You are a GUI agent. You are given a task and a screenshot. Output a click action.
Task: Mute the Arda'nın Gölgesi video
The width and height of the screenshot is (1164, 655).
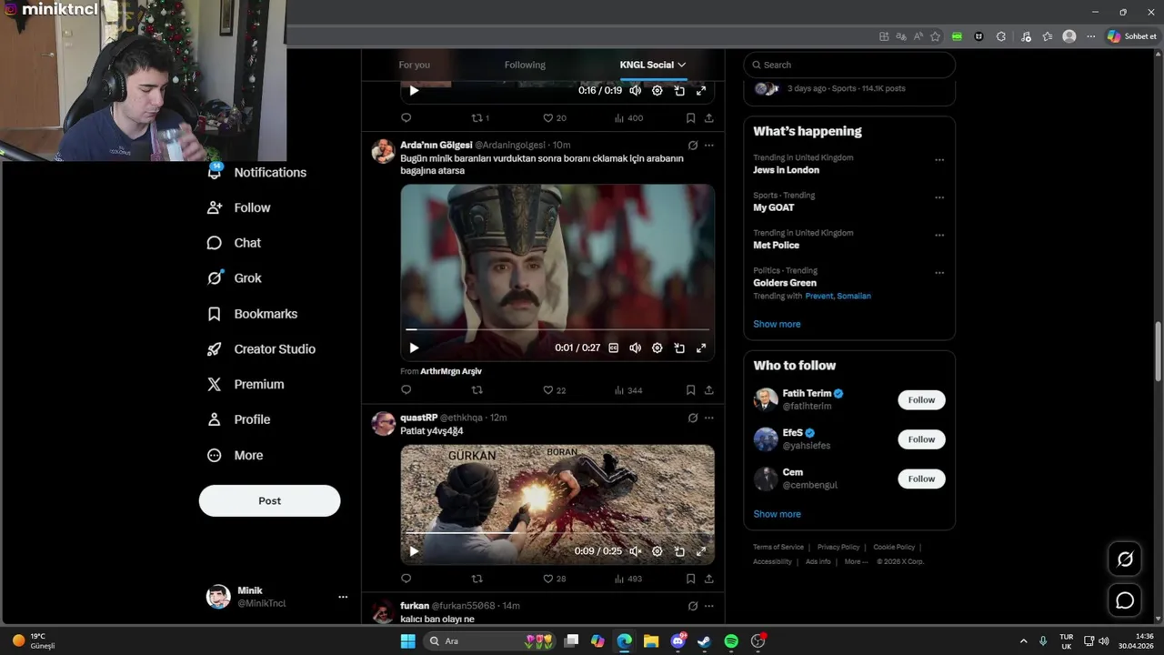pos(635,348)
